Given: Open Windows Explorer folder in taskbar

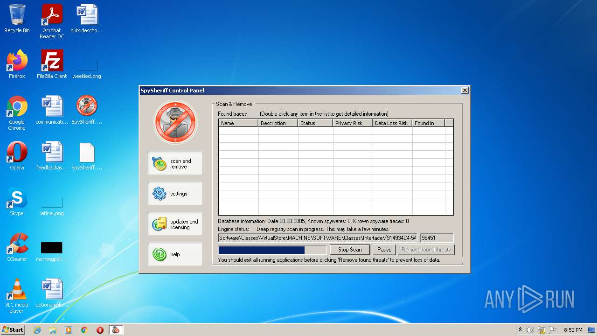Looking at the screenshot, I should (53, 330).
